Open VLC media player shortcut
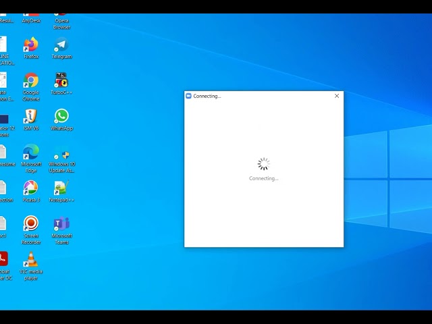Screen dimensions: 432x324 pyautogui.click(x=31, y=261)
